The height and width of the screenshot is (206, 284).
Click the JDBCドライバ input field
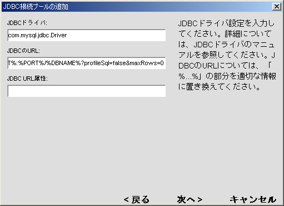coord(87,35)
